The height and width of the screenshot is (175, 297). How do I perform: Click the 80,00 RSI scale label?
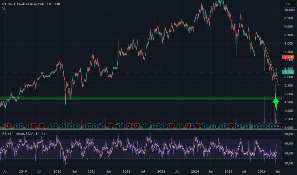pyautogui.click(x=289, y=134)
